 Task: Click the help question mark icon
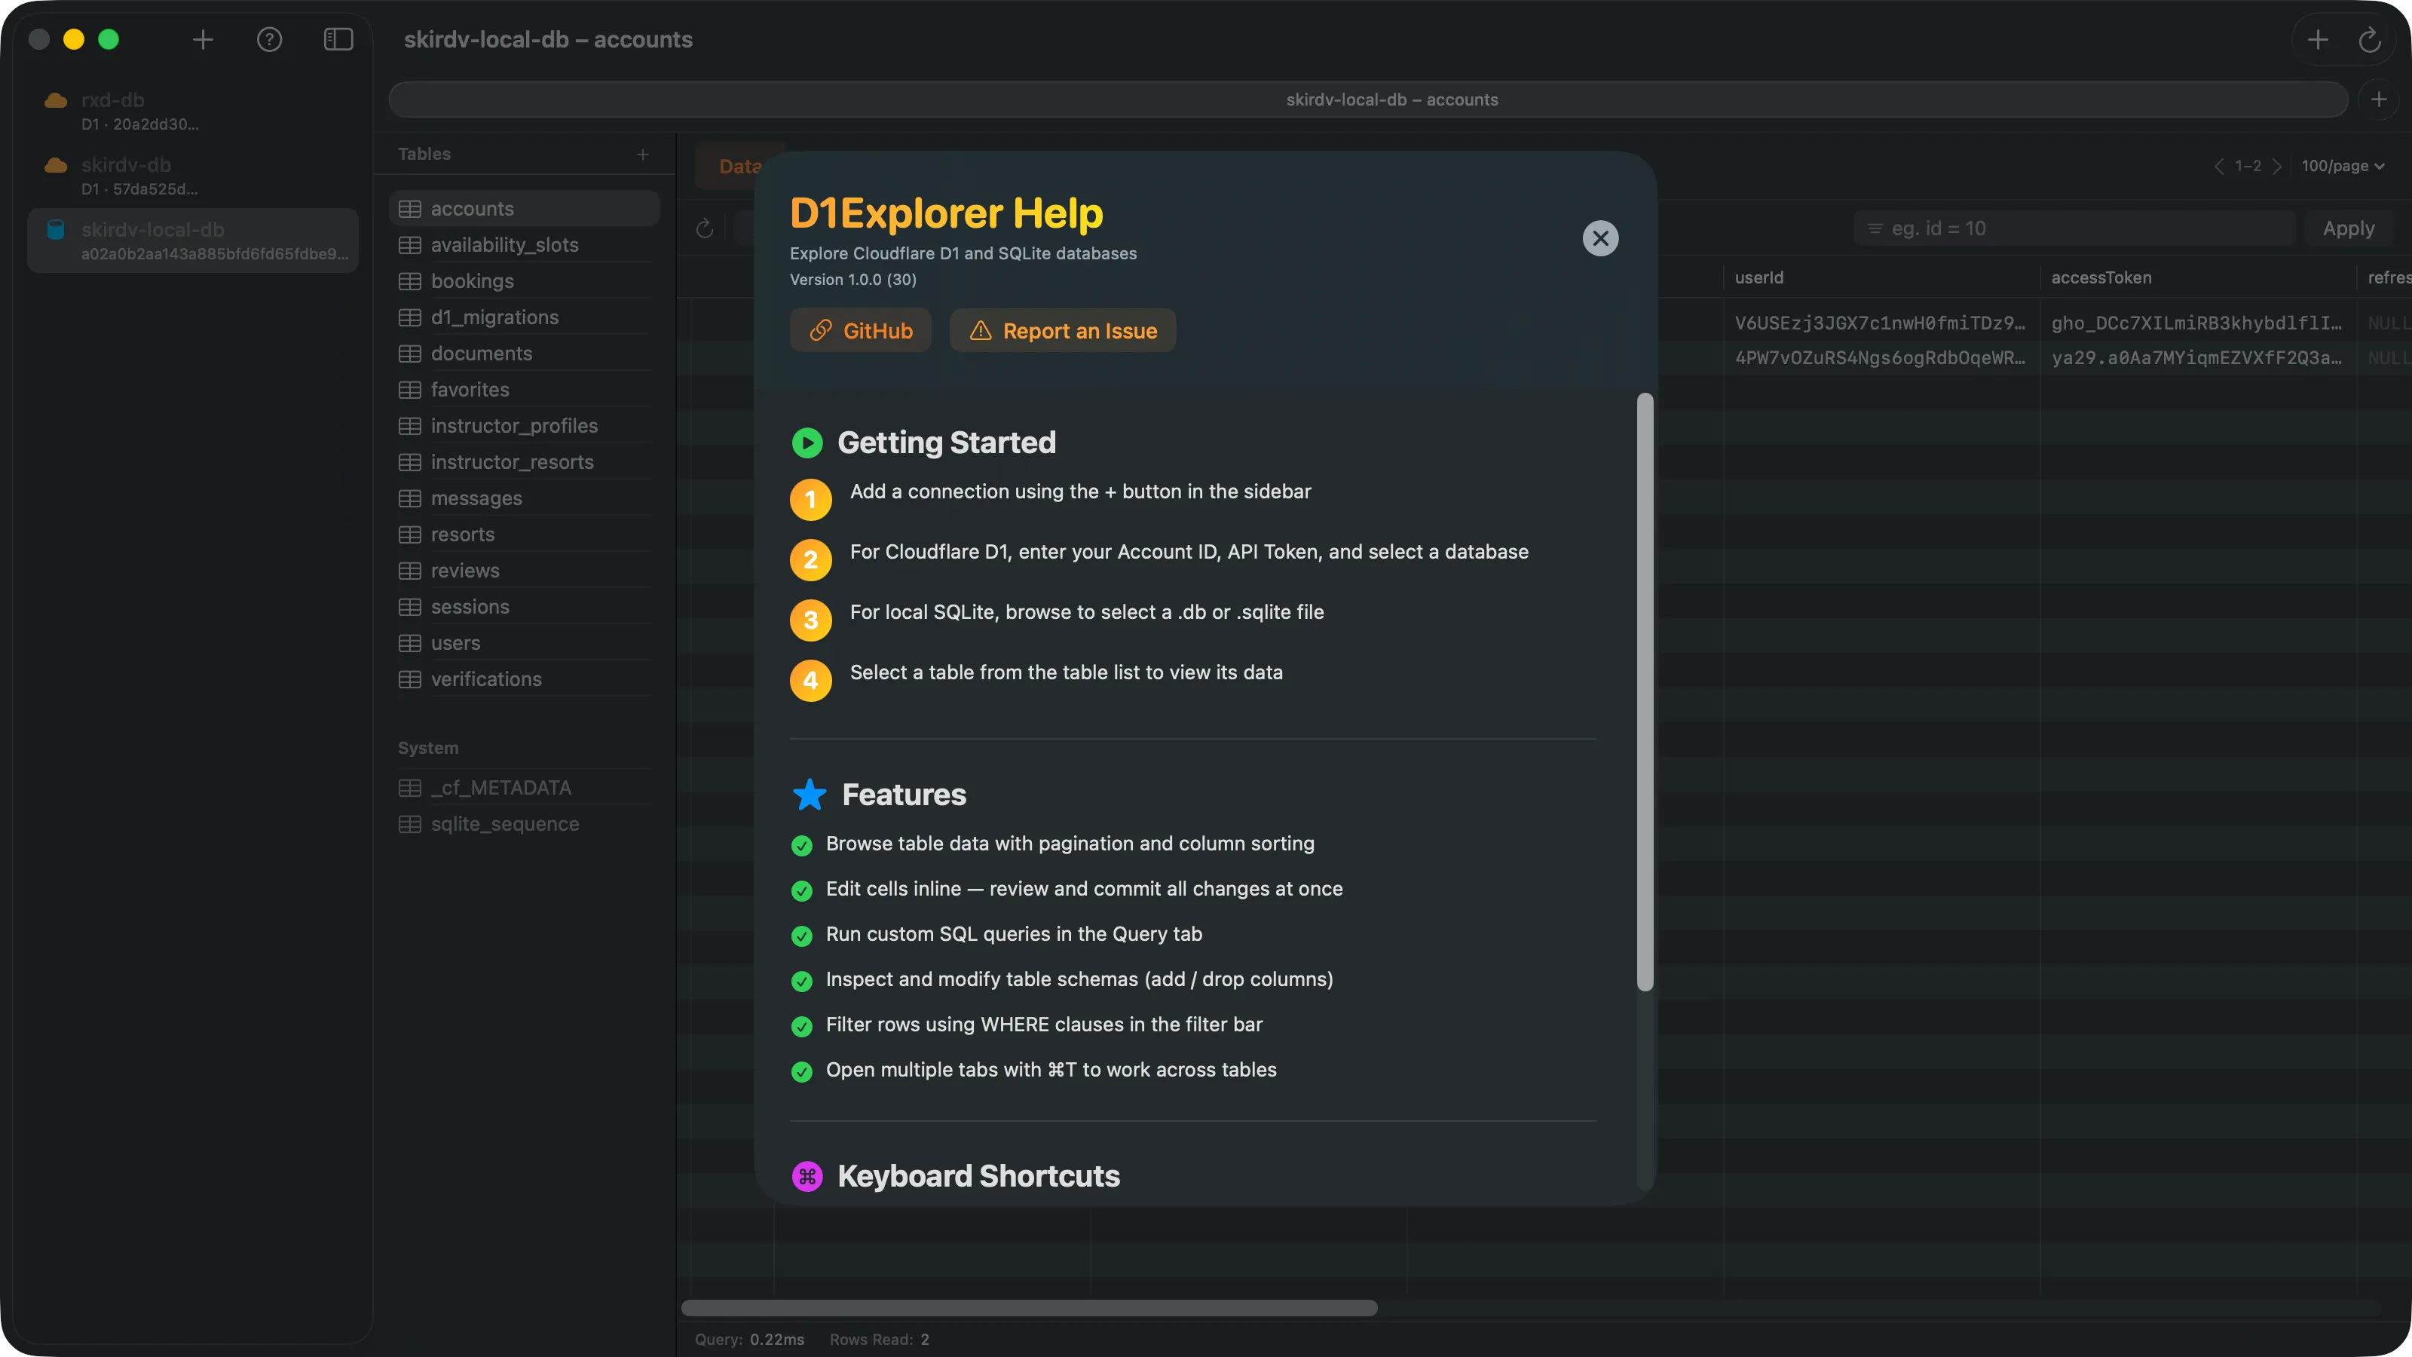click(x=270, y=39)
